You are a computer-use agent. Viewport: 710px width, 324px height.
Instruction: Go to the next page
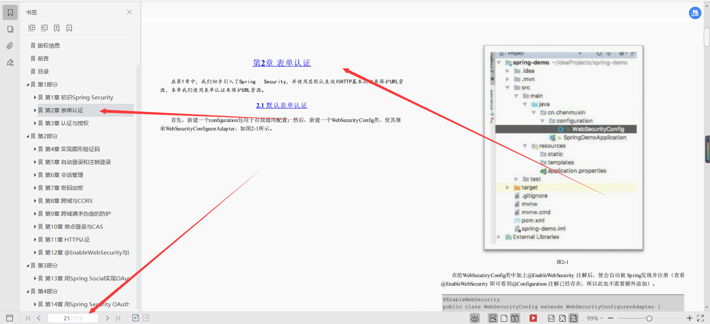pyautogui.click(x=107, y=318)
